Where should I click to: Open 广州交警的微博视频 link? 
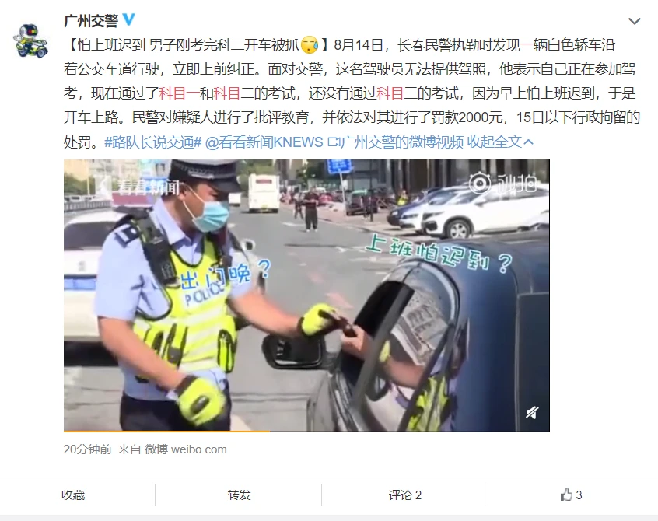tap(402, 142)
